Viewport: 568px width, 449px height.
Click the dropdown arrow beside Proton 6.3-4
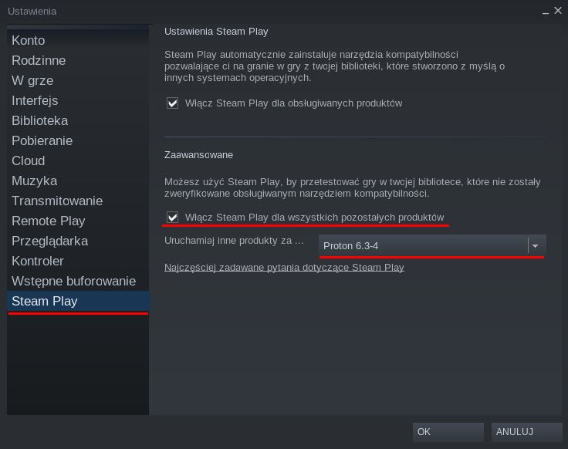(536, 246)
